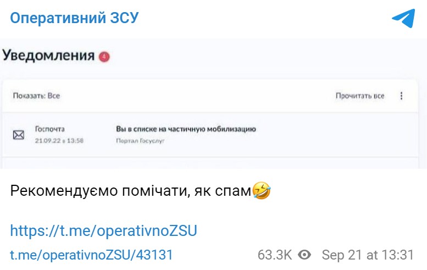Open the partial mobilization notification title

pyautogui.click(x=186, y=129)
